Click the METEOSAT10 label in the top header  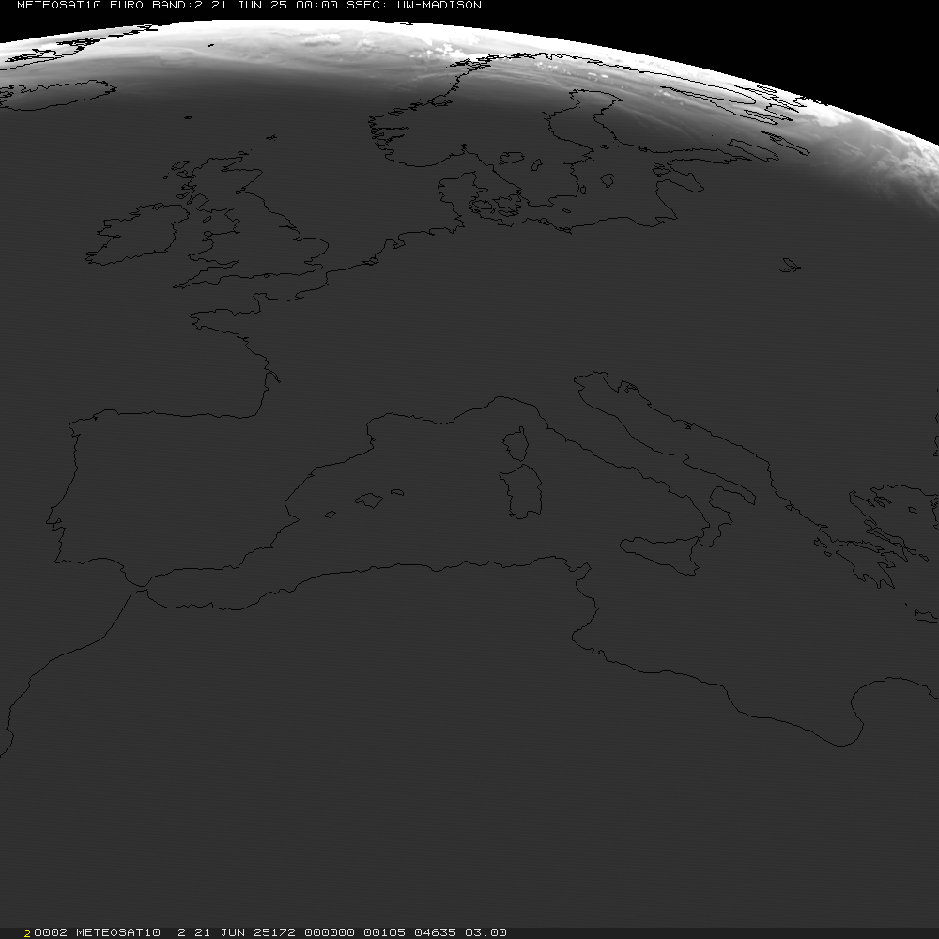[58, 5]
